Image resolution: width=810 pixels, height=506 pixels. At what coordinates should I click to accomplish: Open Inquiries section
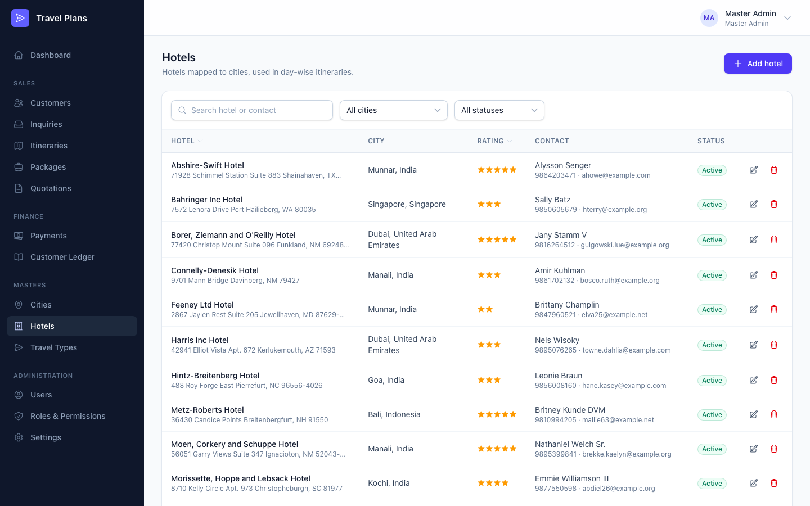coord(72,124)
